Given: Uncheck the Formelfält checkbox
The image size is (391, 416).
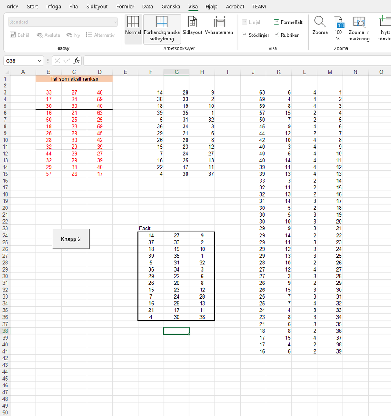Looking at the screenshot, I should pos(276,22).
